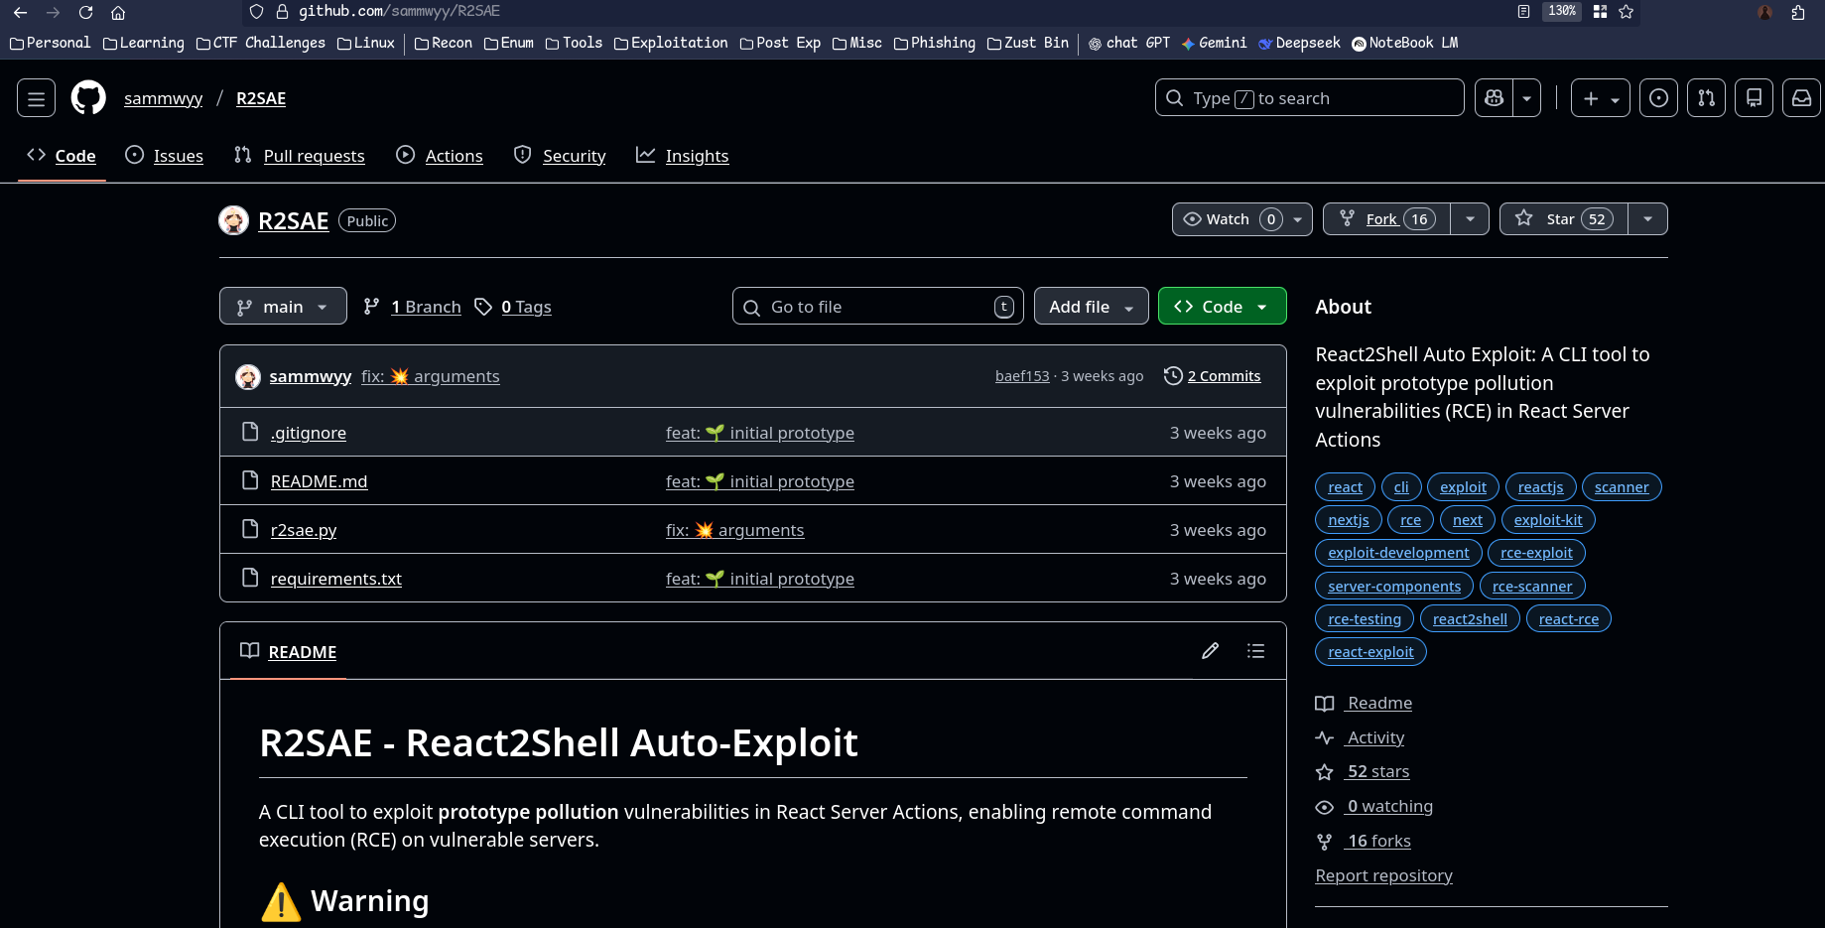Viewport: 1825px width, 928px height.
Task: Expand the fork options dropdown arrow
Action: [1470, 219]
